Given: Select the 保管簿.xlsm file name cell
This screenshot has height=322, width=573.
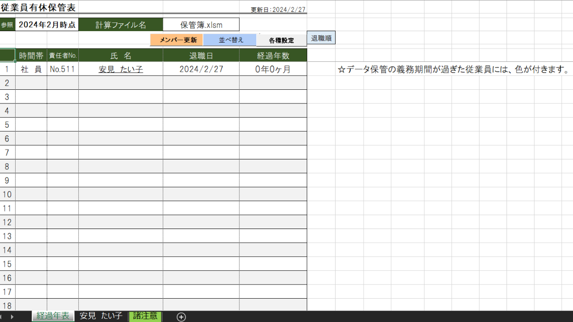Looking at the screenshot, I should click(201, 25).
